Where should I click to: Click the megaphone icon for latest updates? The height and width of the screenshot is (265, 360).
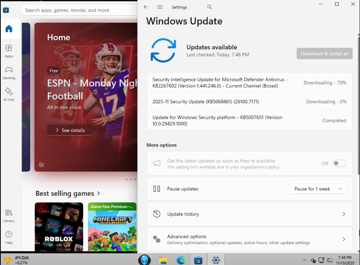point(157,163)
